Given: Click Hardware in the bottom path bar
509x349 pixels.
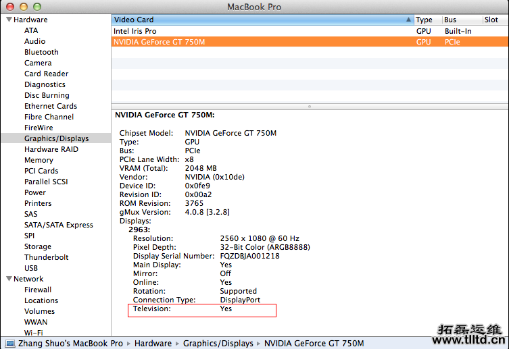Looking at the screenshot, I should tap(153, 344).
